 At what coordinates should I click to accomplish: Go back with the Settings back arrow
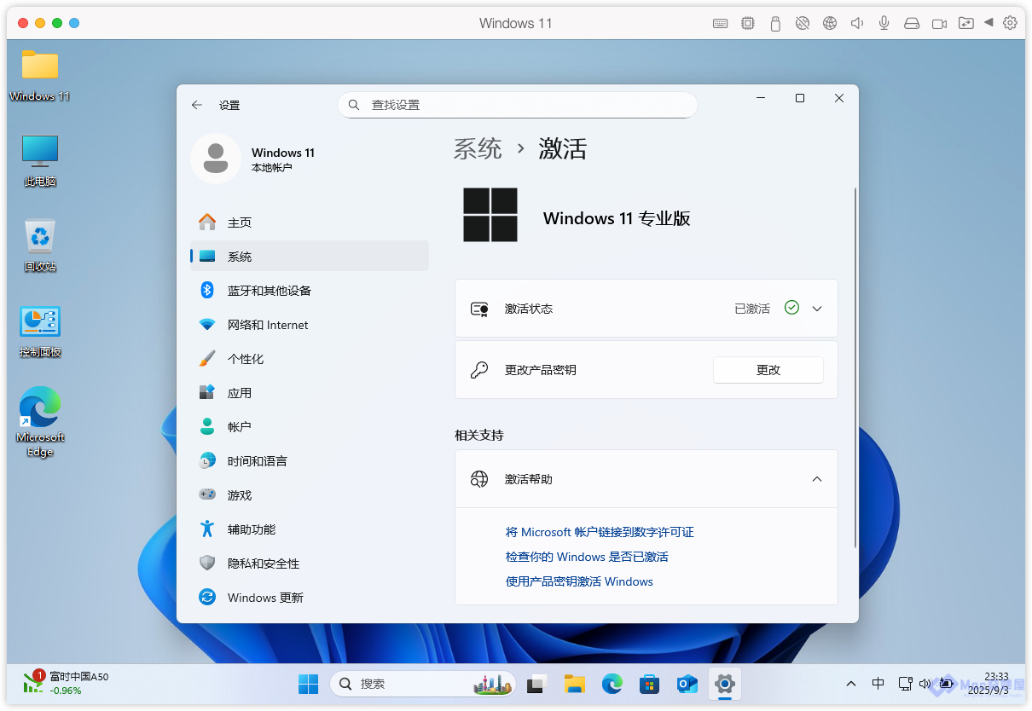[197, 105]
